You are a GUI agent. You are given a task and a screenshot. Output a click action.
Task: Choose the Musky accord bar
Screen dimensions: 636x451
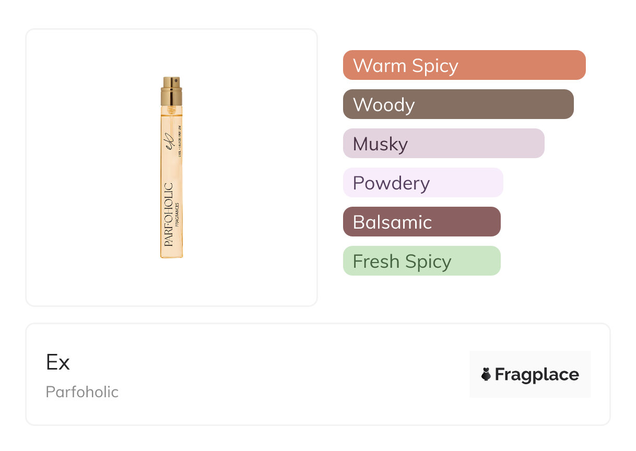443,144
